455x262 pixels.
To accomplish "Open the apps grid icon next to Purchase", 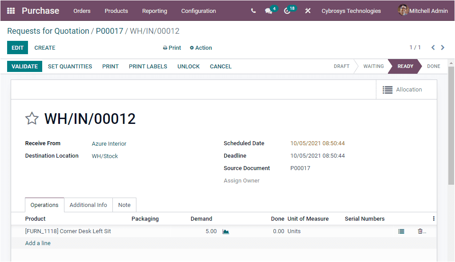I will pos(10,10).
